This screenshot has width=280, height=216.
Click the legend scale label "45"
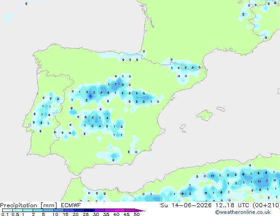point(126,214)
